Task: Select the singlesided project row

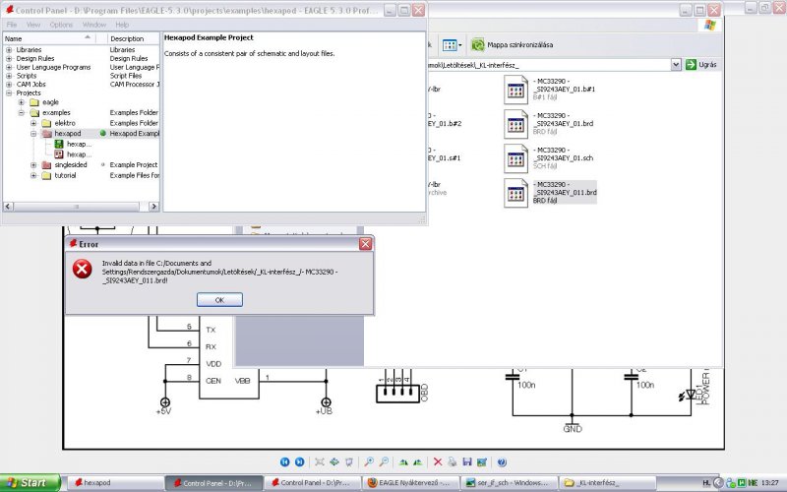Action: 82,164
